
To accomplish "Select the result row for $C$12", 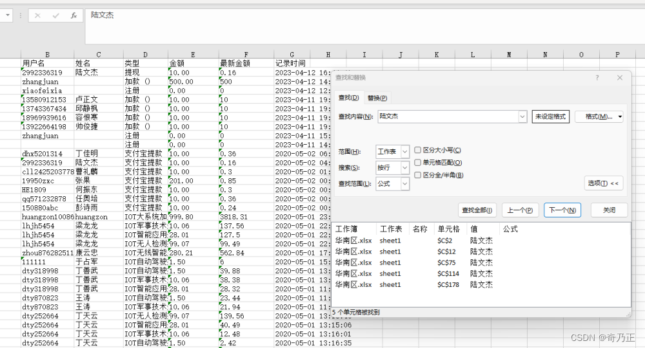I will 481,252.
